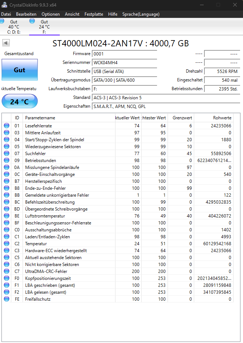Click status icon for Freifallschutz row
243x343 pixels.
click(7, 299)
